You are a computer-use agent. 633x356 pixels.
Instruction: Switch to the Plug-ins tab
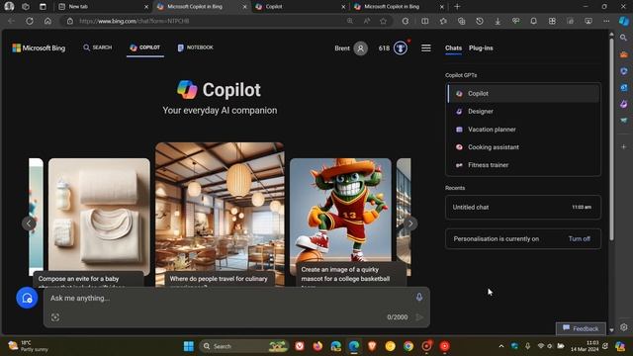coord(481,48)
